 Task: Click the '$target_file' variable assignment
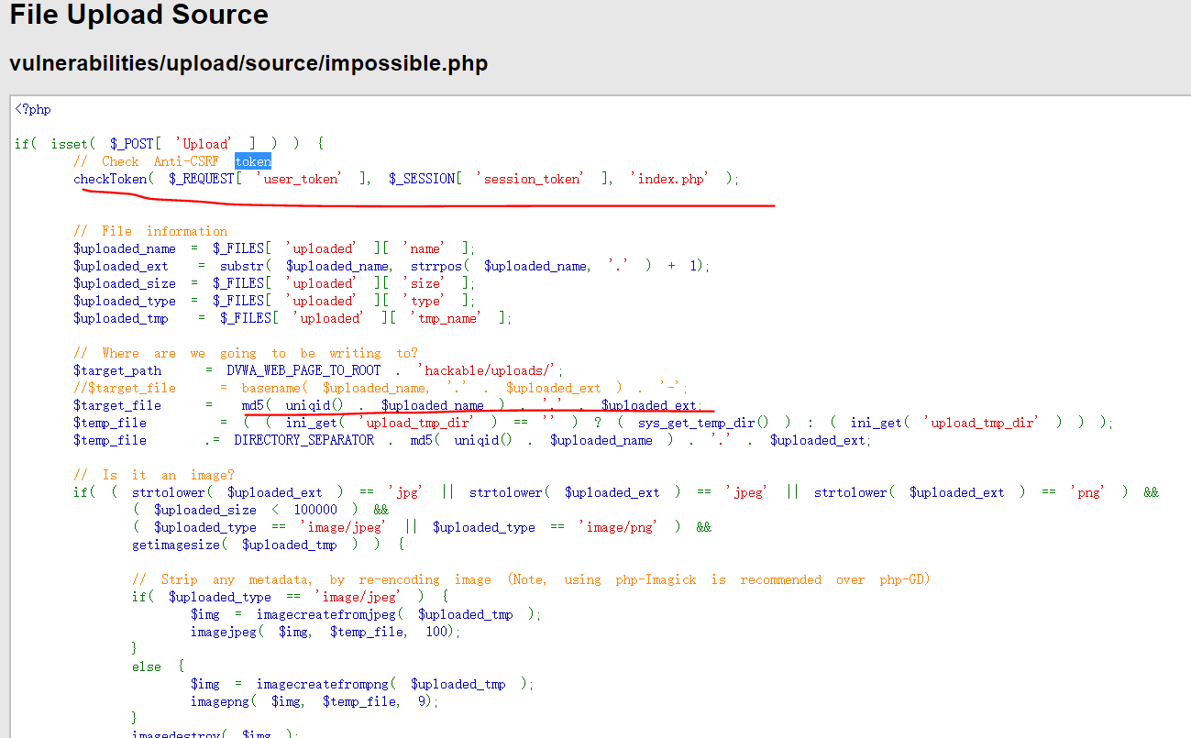click(x=117, y=405)
